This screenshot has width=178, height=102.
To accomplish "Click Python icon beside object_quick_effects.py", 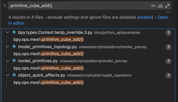I will click(x=14, y=75).
